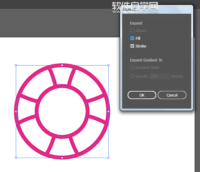200x172 pixels.
Task: Uncheck the Fill checkbox
Action: point(132,38)
